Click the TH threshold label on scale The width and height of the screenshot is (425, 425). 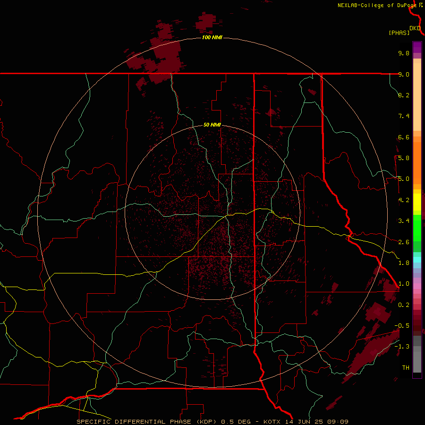tap(406, 368)
